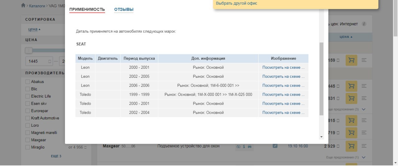Tick the Maxgear filter checkbox

tap(28, 140)
